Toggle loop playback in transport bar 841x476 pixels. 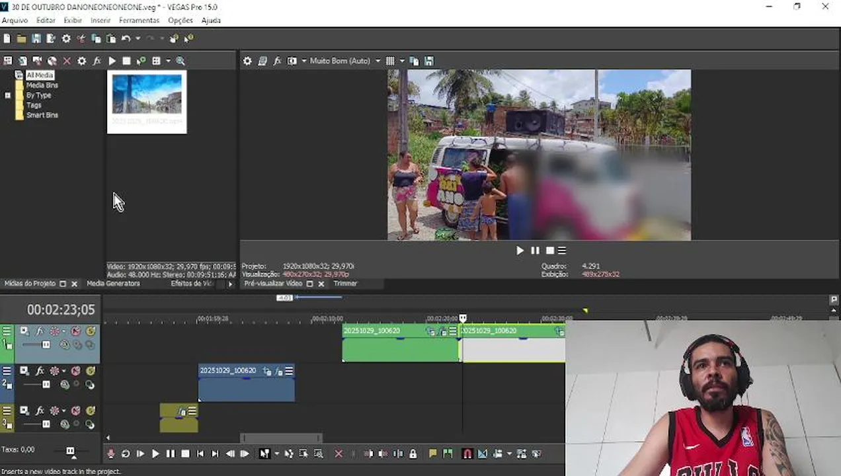(x=126, y=454)
